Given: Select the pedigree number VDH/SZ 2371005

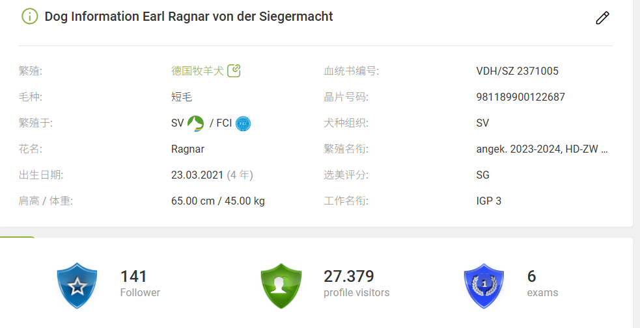Looking at the screenshot, I should coord(517,71).
